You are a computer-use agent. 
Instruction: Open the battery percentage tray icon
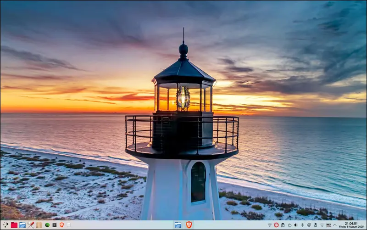[x=328, y=225]
